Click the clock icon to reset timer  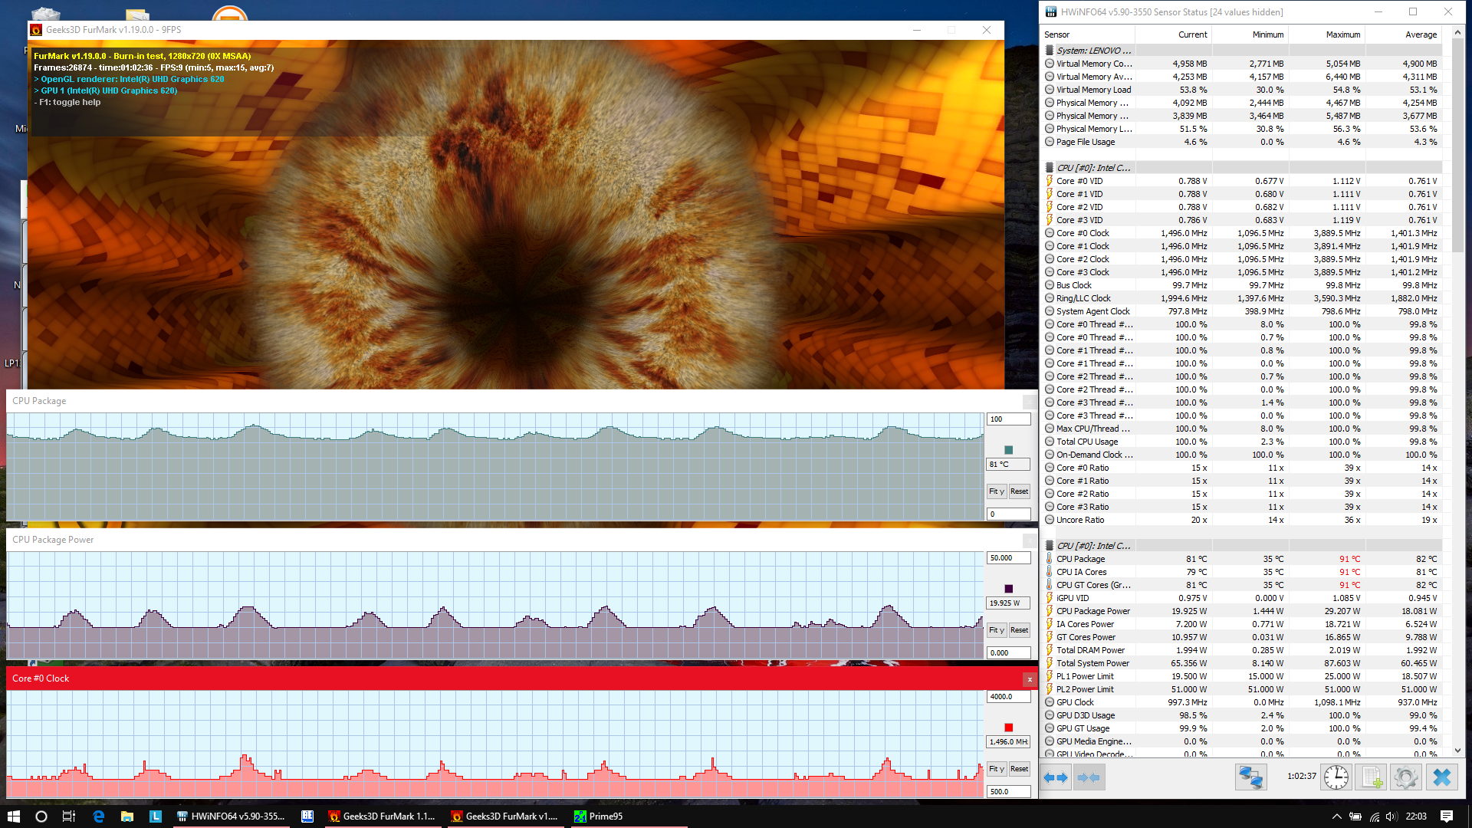[1336, 777]
